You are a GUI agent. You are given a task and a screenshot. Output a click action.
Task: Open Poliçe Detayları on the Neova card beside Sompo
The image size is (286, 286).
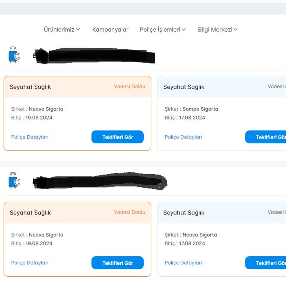point(30,137)
